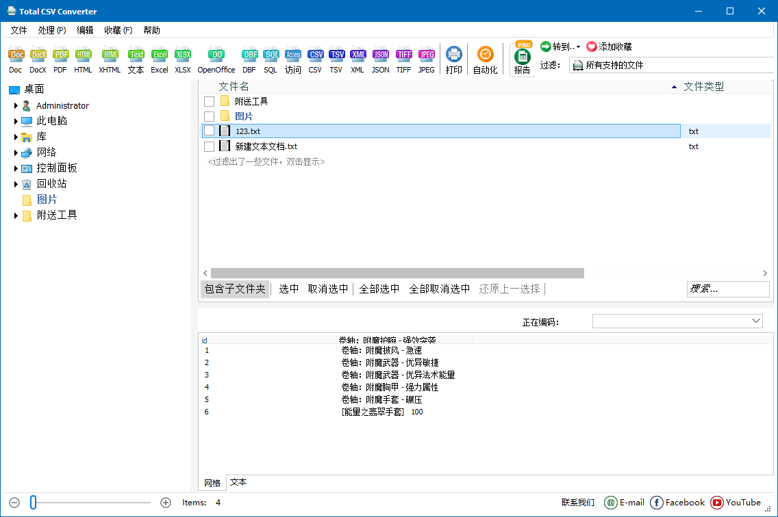Screen dimensions: 778x517
Task: Open the 过滤 file filter dropdown
Action: pos(673,65)
